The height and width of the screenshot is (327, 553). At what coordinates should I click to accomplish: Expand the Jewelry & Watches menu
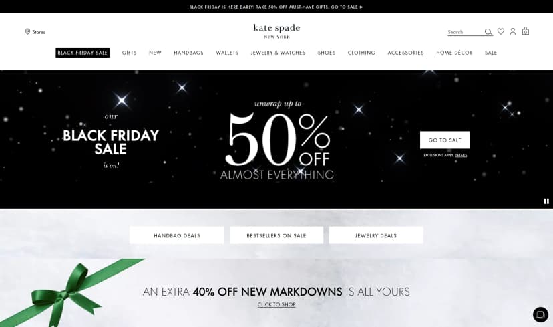(x=278, y=53)
